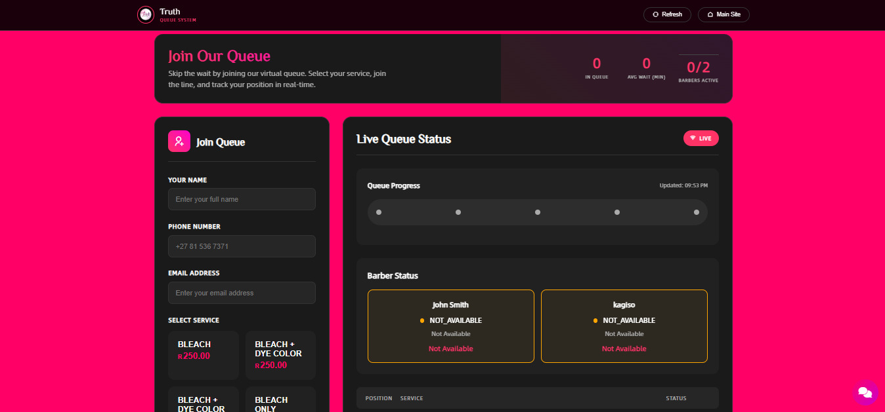Click kagiso barber card
Viewport: 885px width, 412px height.
pyautogui.click(x=624, y=326)
